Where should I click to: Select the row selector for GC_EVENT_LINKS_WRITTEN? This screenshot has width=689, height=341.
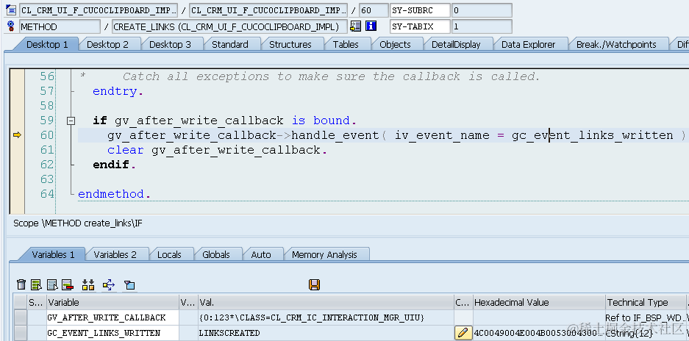(x=20, y=333)
